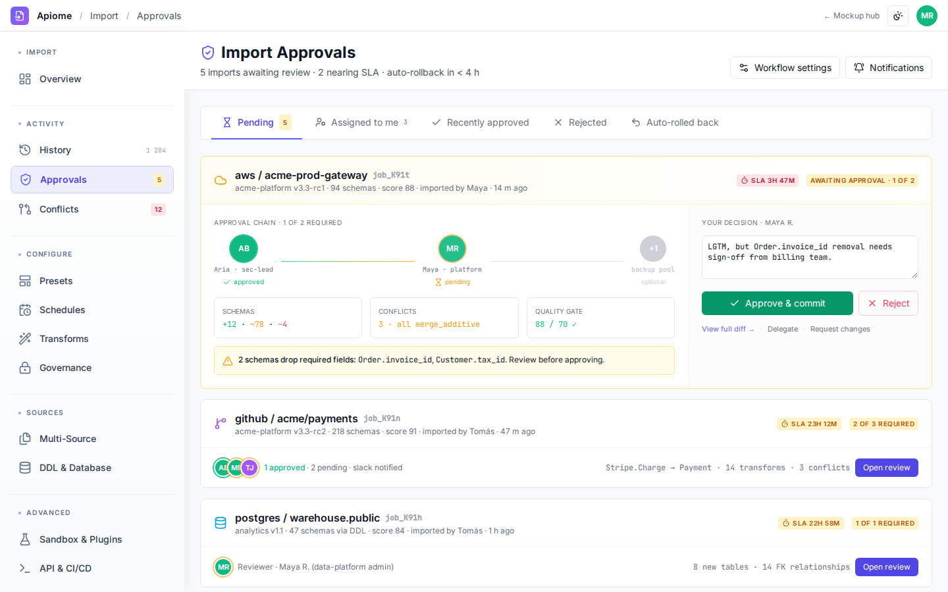Click the job_K91t job id
This screenshot has height=592, width=948.
(x=391, y=175)
